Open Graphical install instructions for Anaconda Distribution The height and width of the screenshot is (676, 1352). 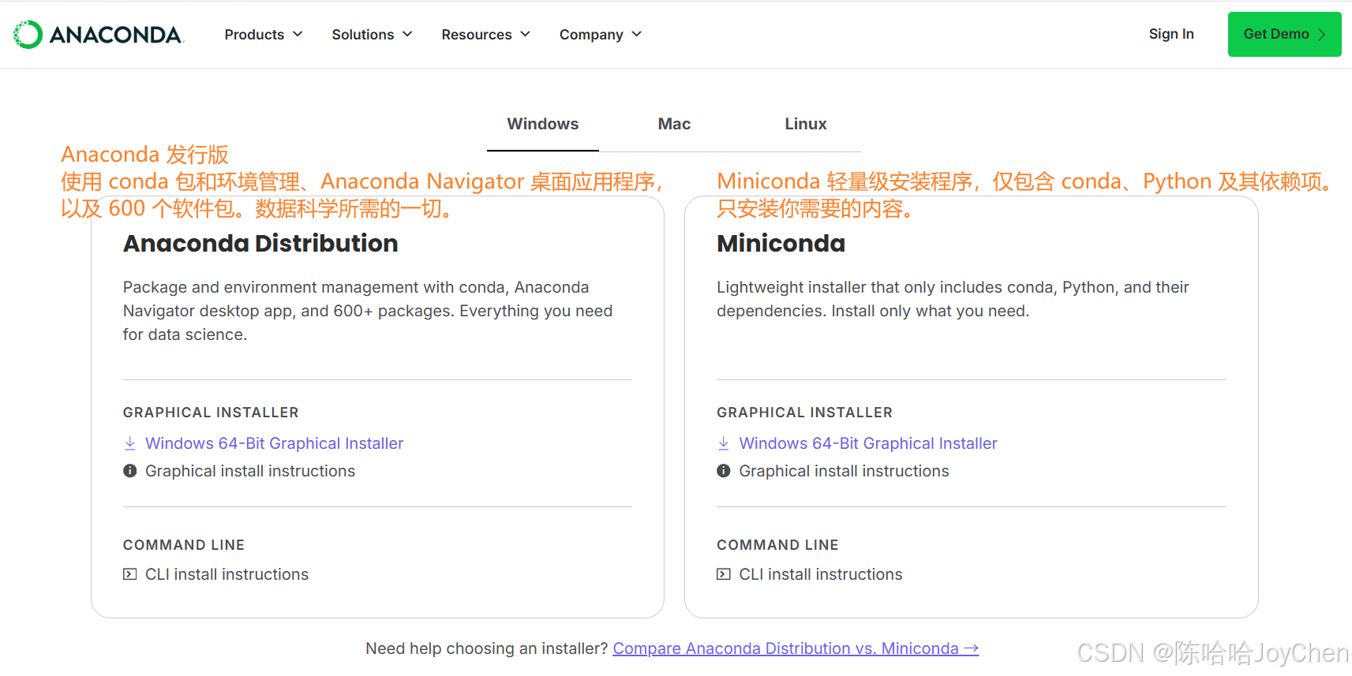tap(250, 471)
